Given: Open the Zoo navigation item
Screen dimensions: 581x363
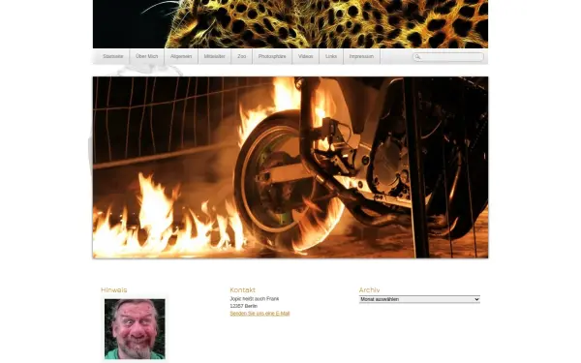Looking at the screenshot, I should click(241, 56).
